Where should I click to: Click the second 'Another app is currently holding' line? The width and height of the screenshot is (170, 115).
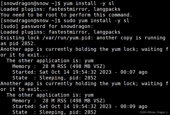pos(84,84)
